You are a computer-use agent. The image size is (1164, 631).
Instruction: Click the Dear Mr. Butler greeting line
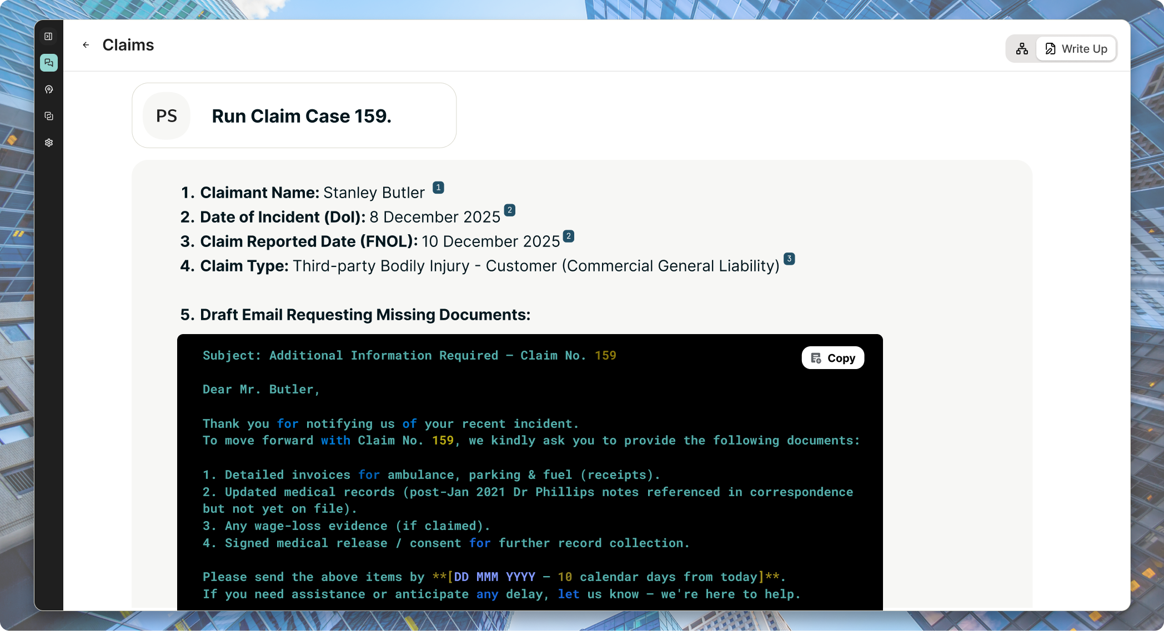(x=261, y=390)
